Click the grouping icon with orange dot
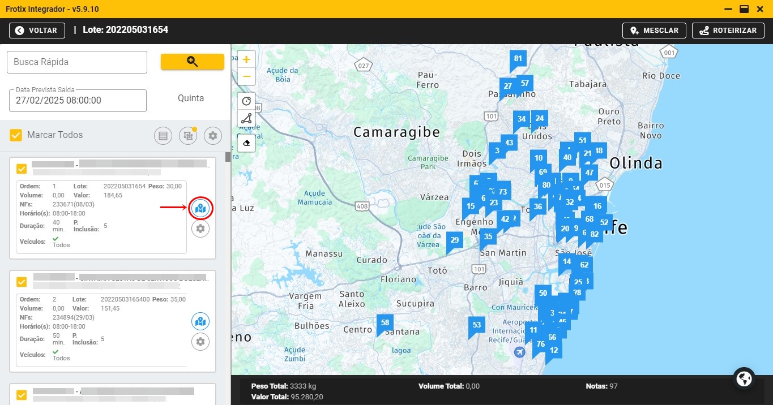Image resolution: width=773 pixels, height=405 pixels. point(187,135)
